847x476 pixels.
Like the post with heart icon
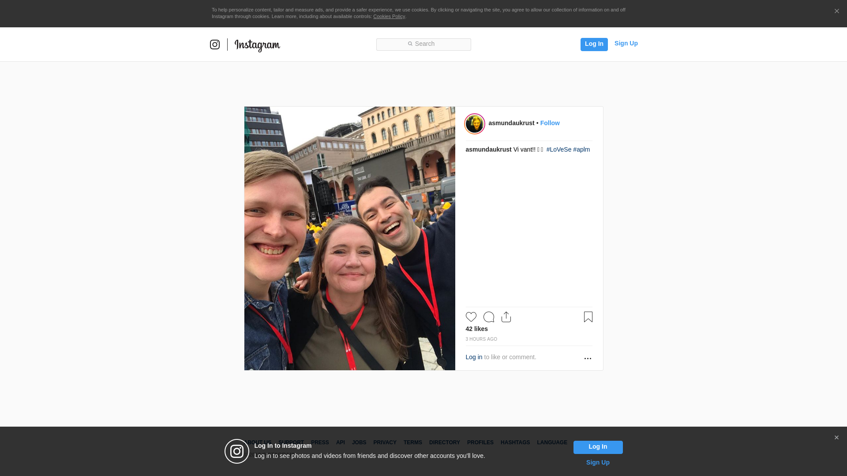click(471, 317)
